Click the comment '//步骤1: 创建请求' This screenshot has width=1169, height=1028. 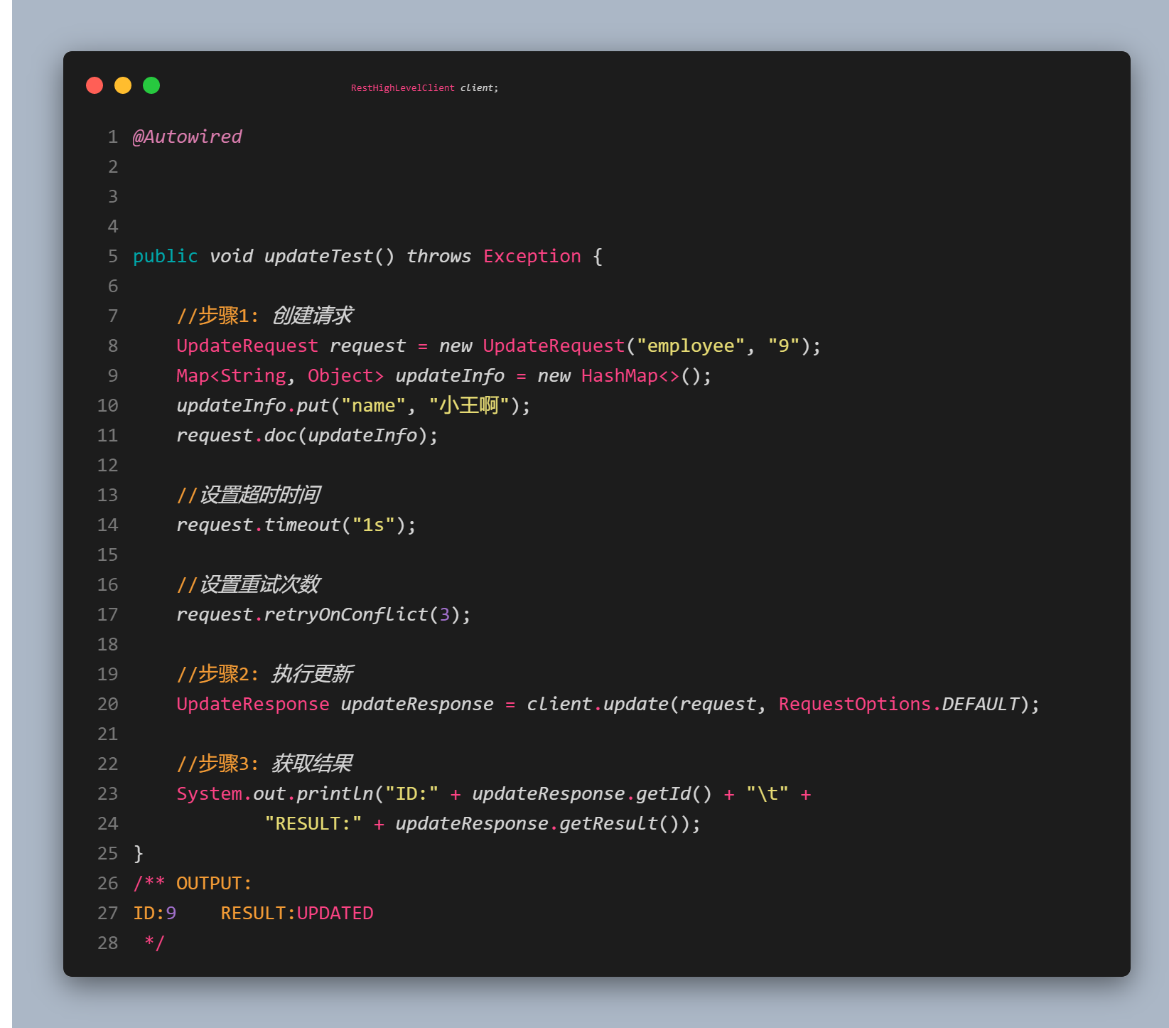pos(264,316)
